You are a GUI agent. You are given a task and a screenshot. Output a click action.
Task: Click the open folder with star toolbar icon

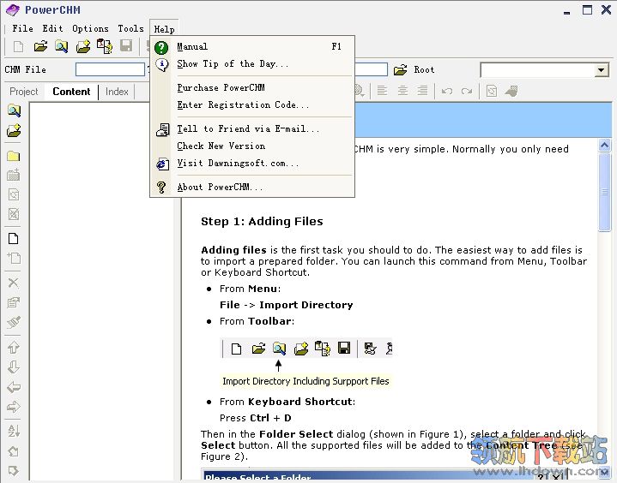[83, 46]
